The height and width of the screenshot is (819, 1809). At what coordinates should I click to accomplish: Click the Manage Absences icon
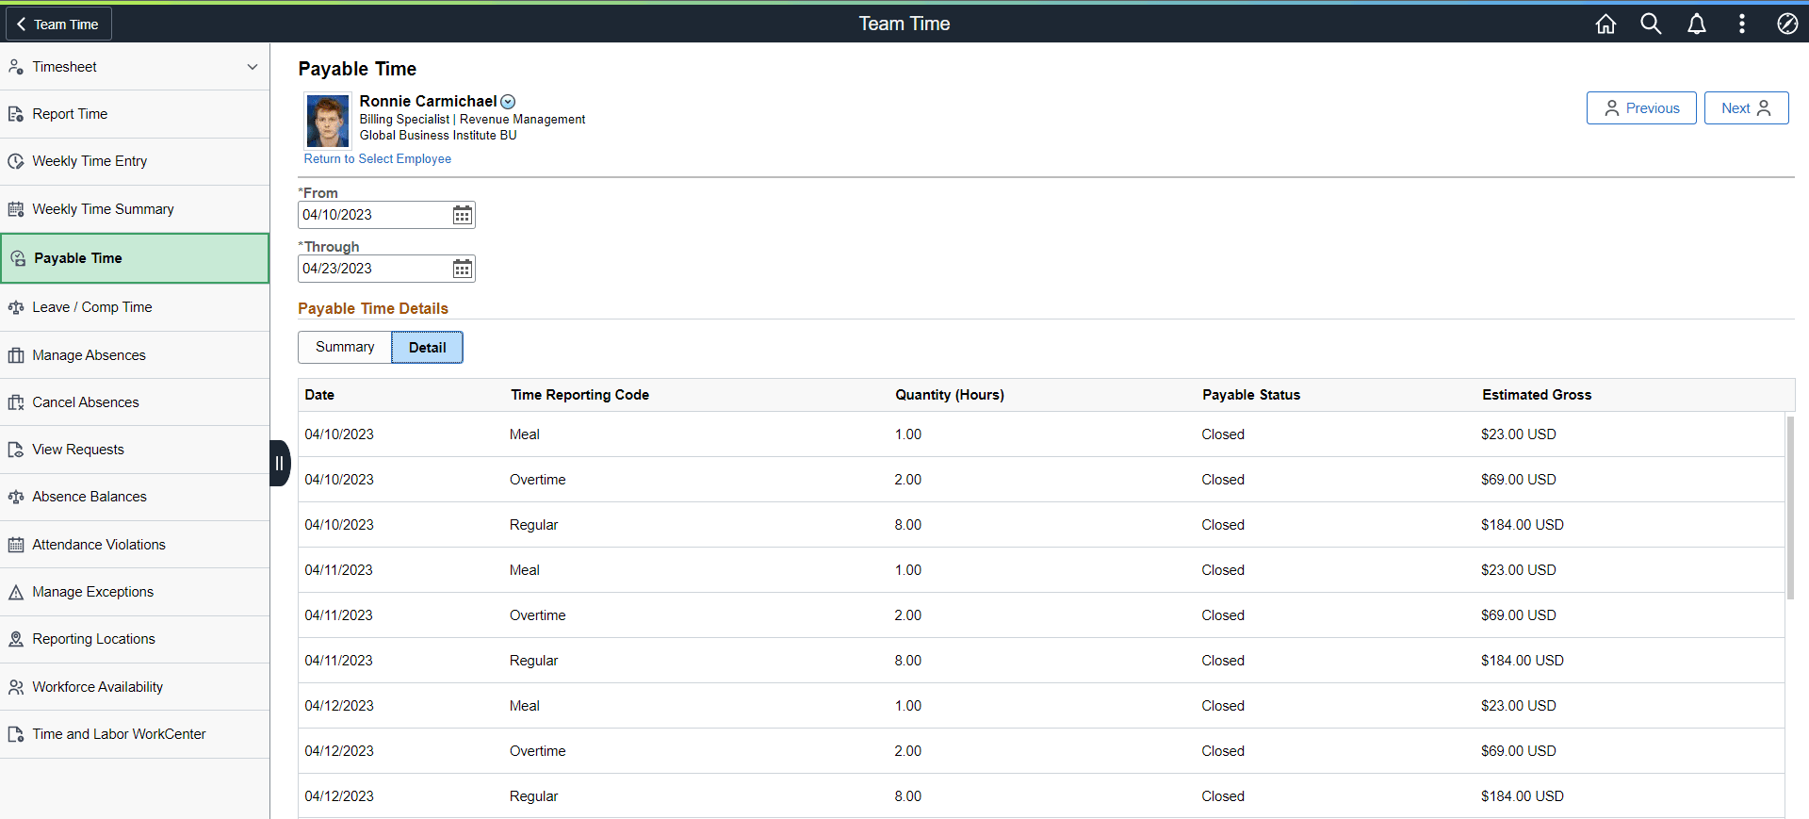pos(16,355)
